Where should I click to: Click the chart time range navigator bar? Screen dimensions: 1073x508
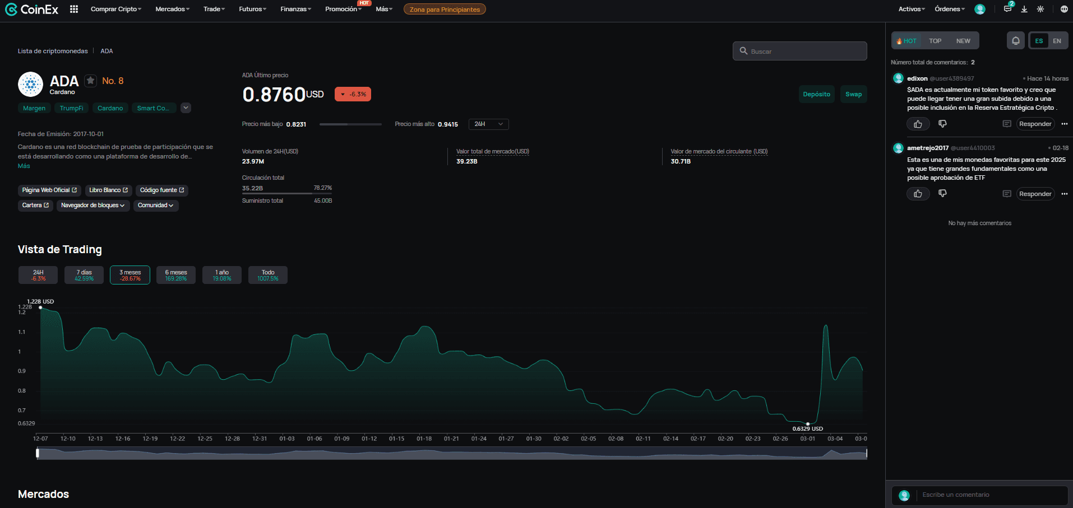452,453
